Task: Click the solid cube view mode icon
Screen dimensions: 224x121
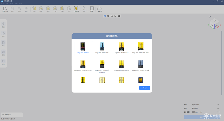Action: (x=108, y=16)
